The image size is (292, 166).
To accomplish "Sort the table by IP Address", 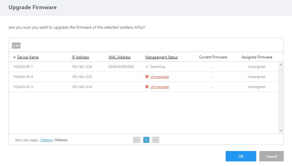I will point(80,57).
